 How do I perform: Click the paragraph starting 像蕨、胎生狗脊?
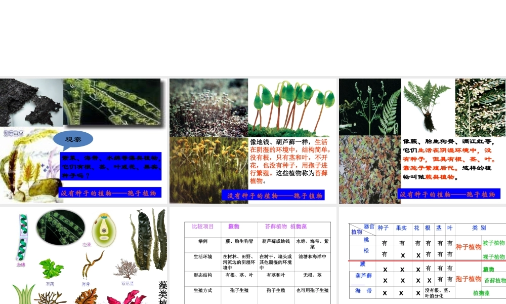(449, 159)
